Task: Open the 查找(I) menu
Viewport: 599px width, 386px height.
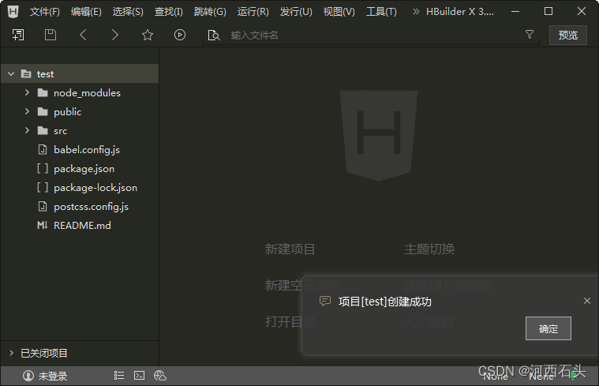Action: 168,12
